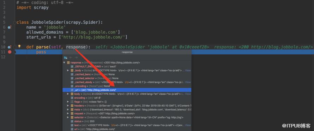The height and width of the screenshot is (131, 314).
Task: Expand the selector variable
Action: click(68, 117)
